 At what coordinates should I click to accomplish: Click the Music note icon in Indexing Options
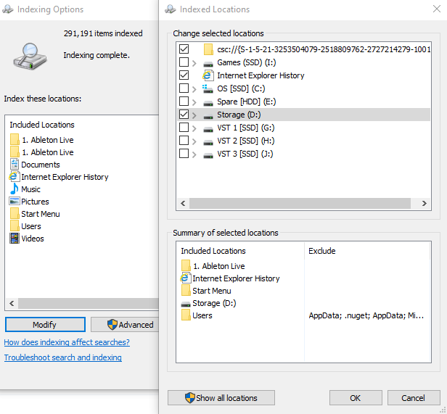[15, 189]
